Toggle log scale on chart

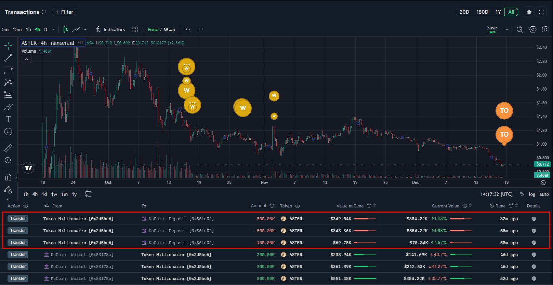(532, 194)
